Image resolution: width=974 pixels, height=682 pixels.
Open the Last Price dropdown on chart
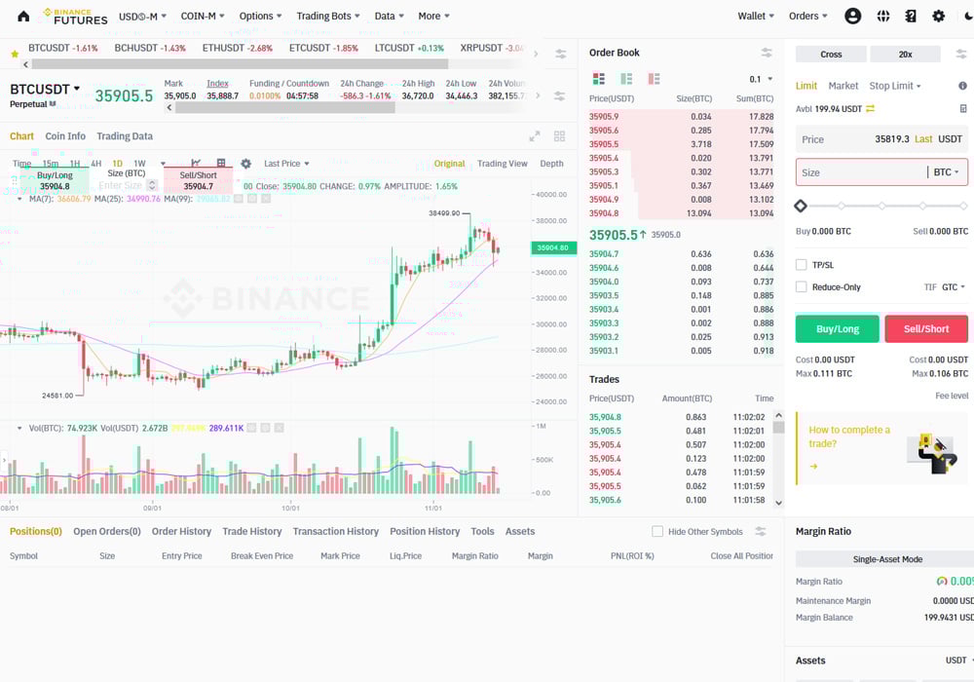click(286, 164)
